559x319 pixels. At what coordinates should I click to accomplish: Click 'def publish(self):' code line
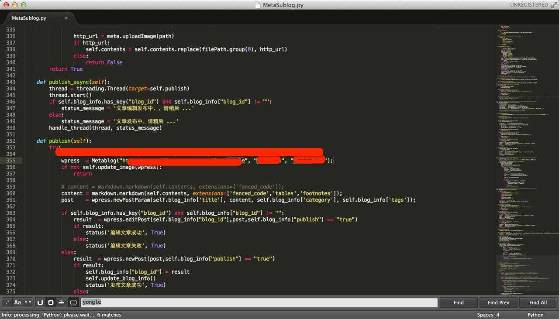(x=64, y=141)
